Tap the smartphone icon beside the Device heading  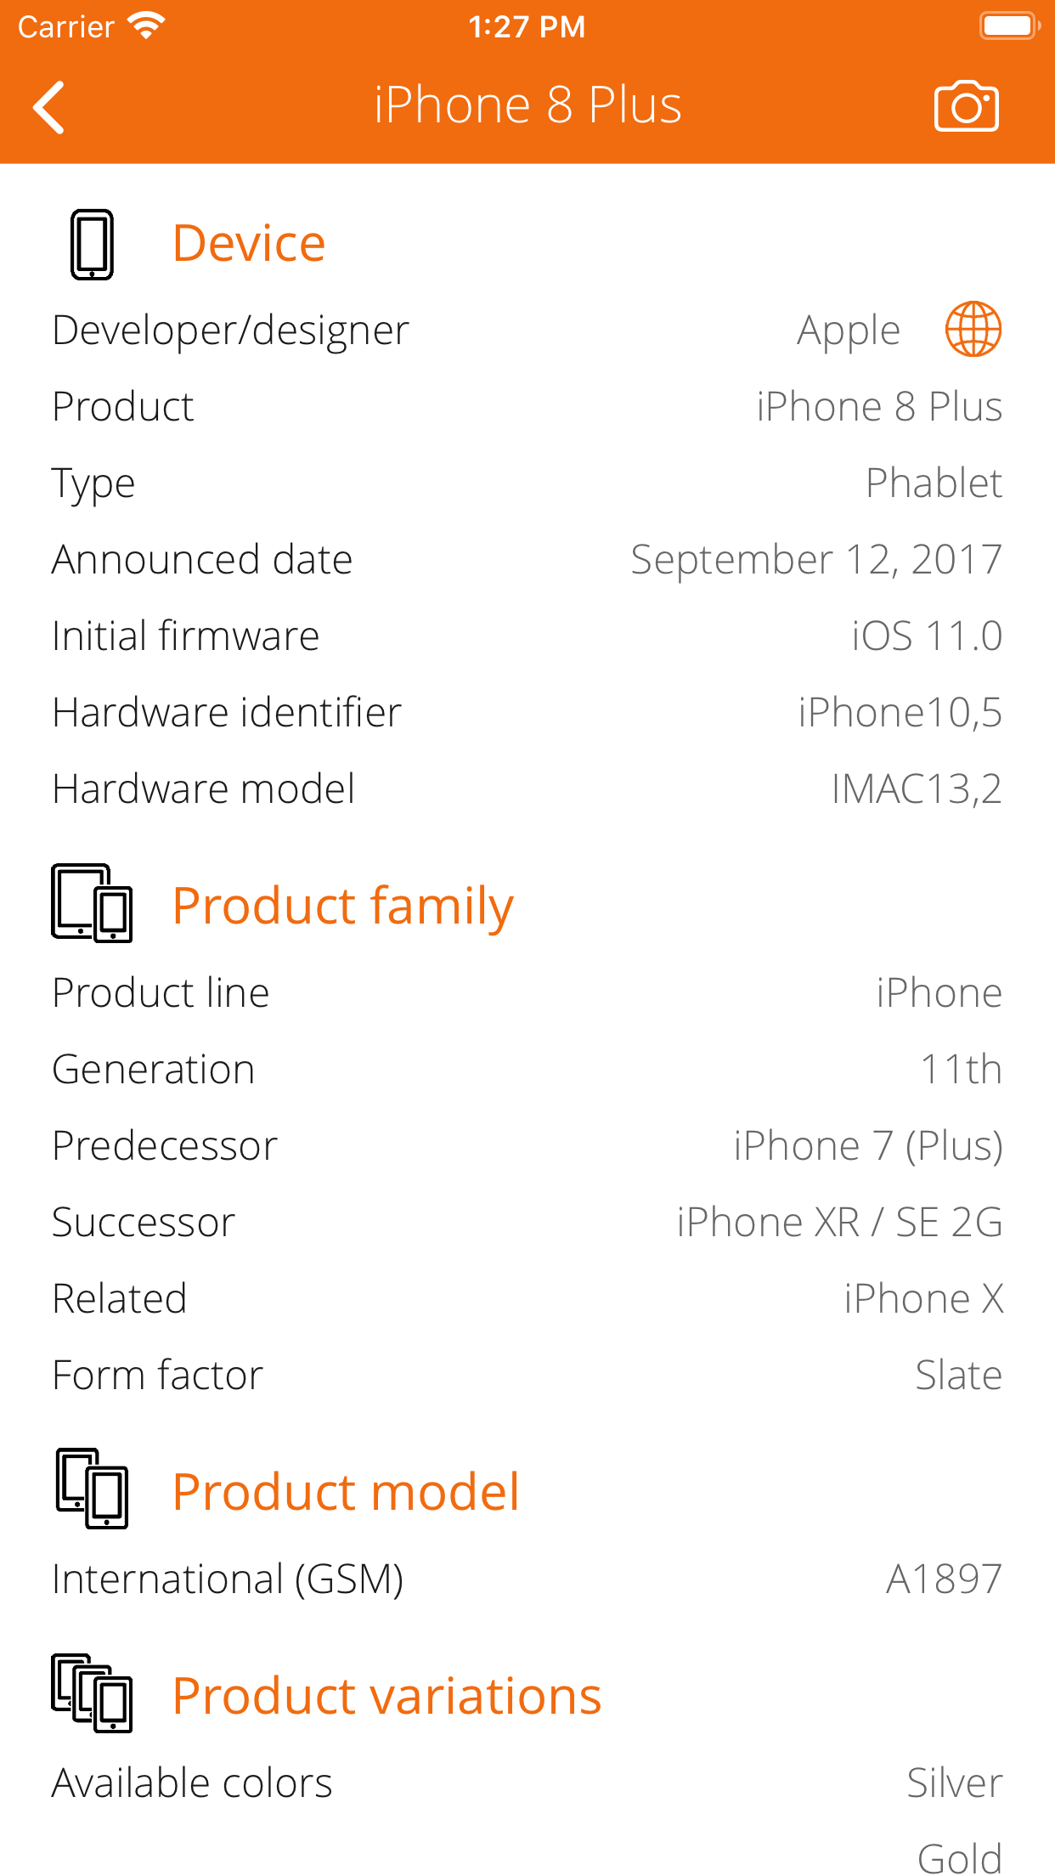coord(92,244)
